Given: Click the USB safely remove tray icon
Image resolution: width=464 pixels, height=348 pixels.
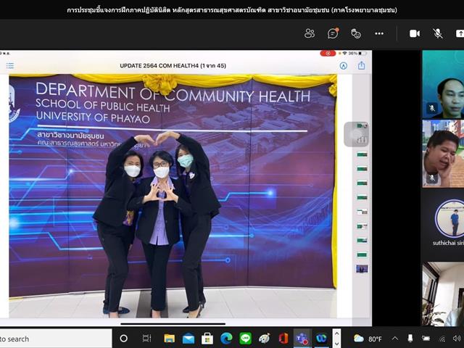Looking at the screenshot, I should tap(410, 339).
